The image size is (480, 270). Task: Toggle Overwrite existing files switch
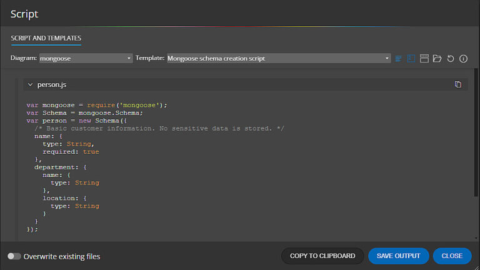pyautogui.click(x=14, y=256)
